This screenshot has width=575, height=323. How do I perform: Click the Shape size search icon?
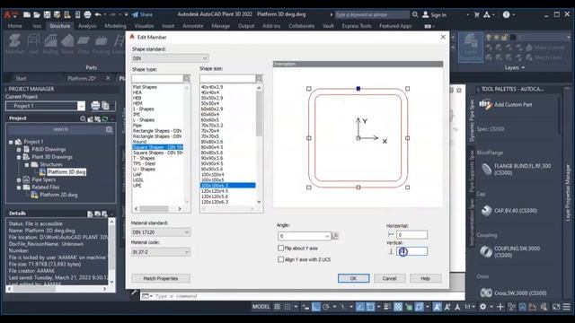tap(260, 79)
